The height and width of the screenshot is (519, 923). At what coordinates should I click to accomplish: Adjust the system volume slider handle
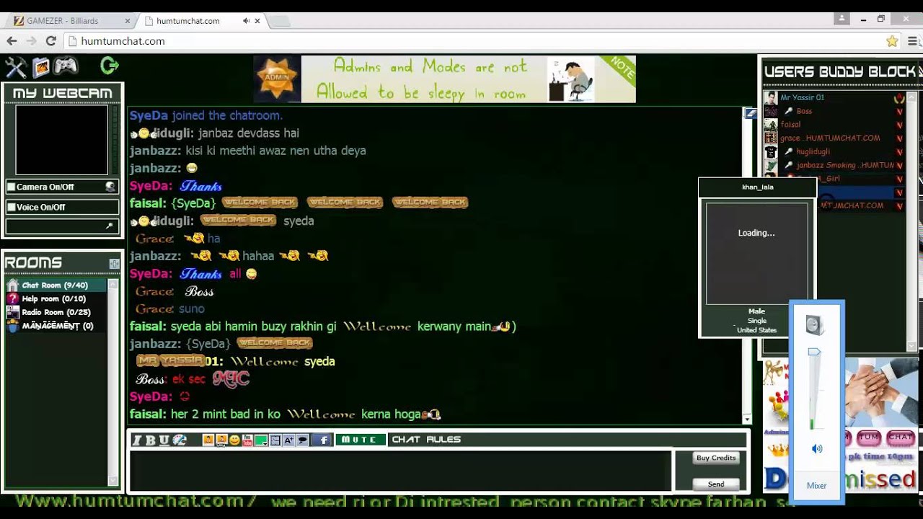(x=814, y=352)
